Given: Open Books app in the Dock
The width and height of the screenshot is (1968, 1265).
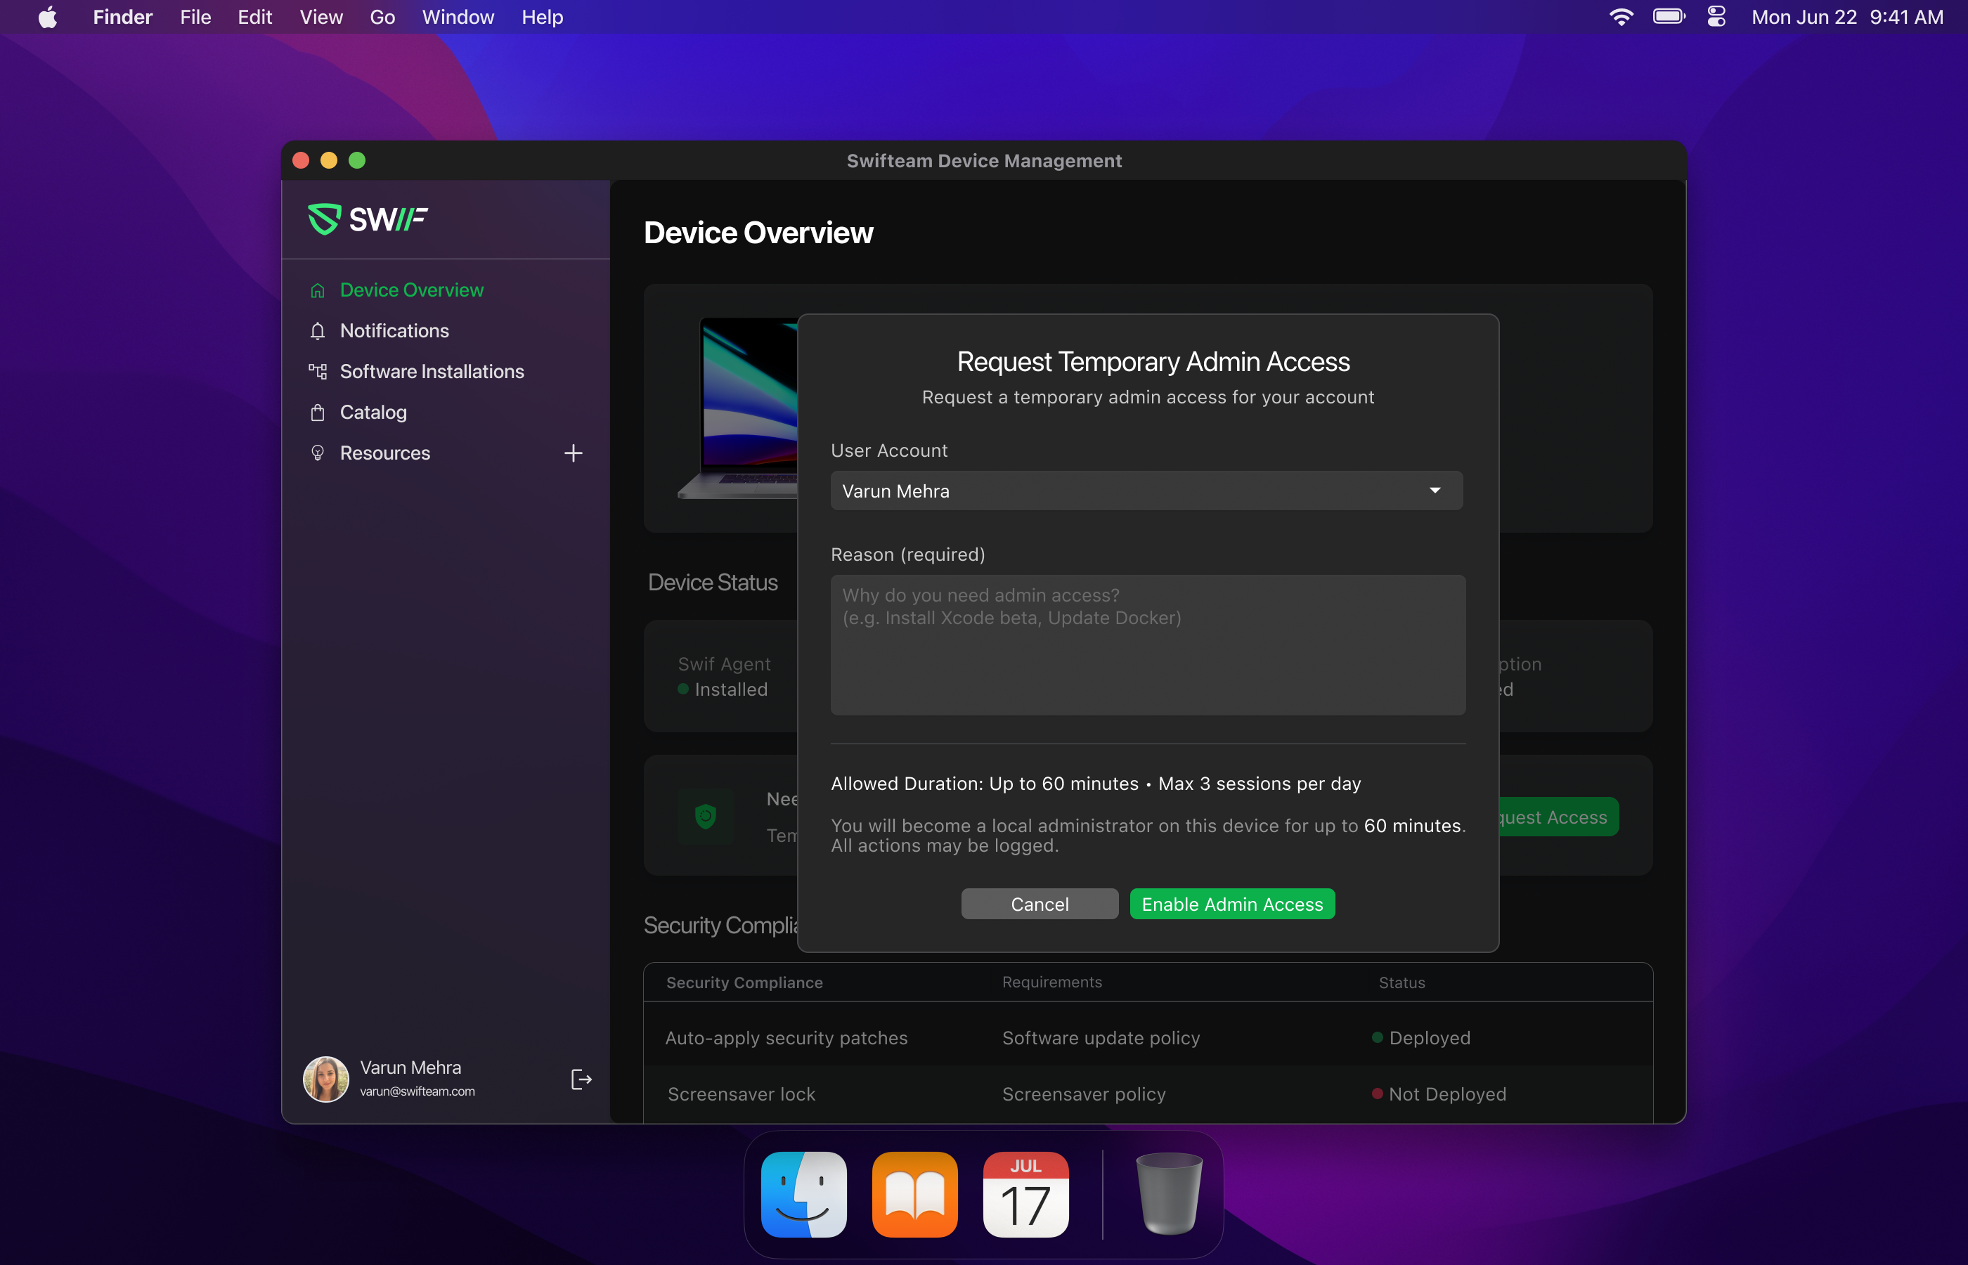Looking at the screenshot, I should (914, 1194).
